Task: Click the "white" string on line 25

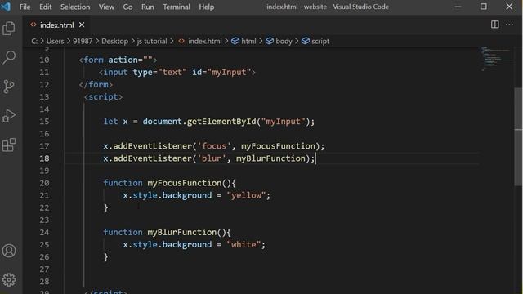Action: 244,245
